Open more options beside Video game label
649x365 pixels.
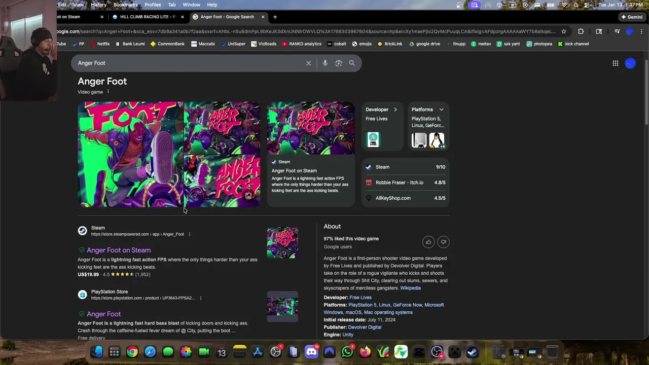108,92
